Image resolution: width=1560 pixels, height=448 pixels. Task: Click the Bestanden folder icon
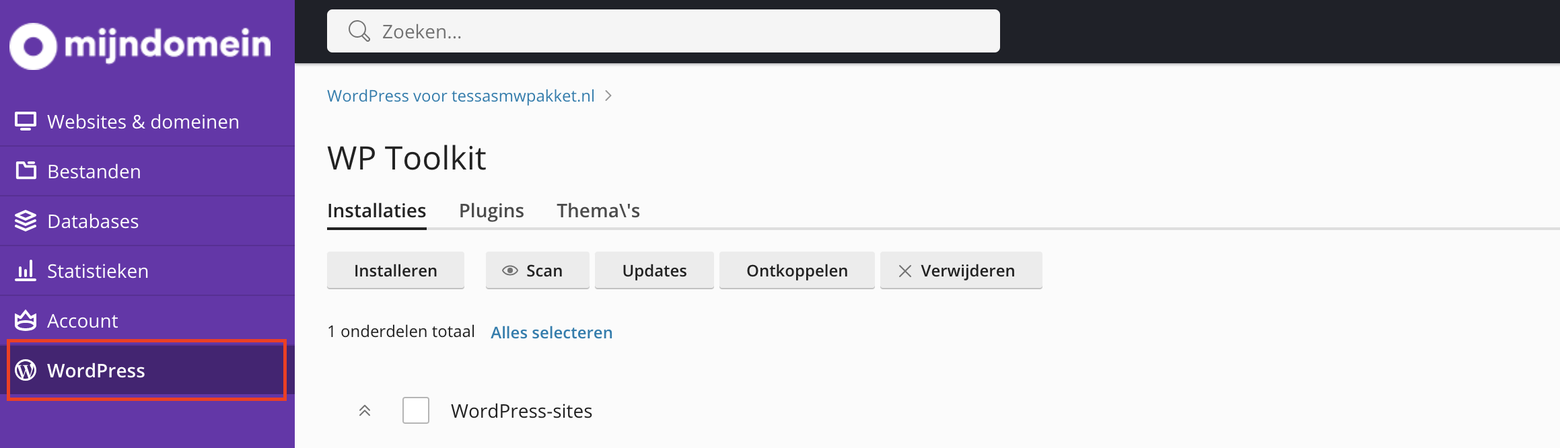[25, 171]
